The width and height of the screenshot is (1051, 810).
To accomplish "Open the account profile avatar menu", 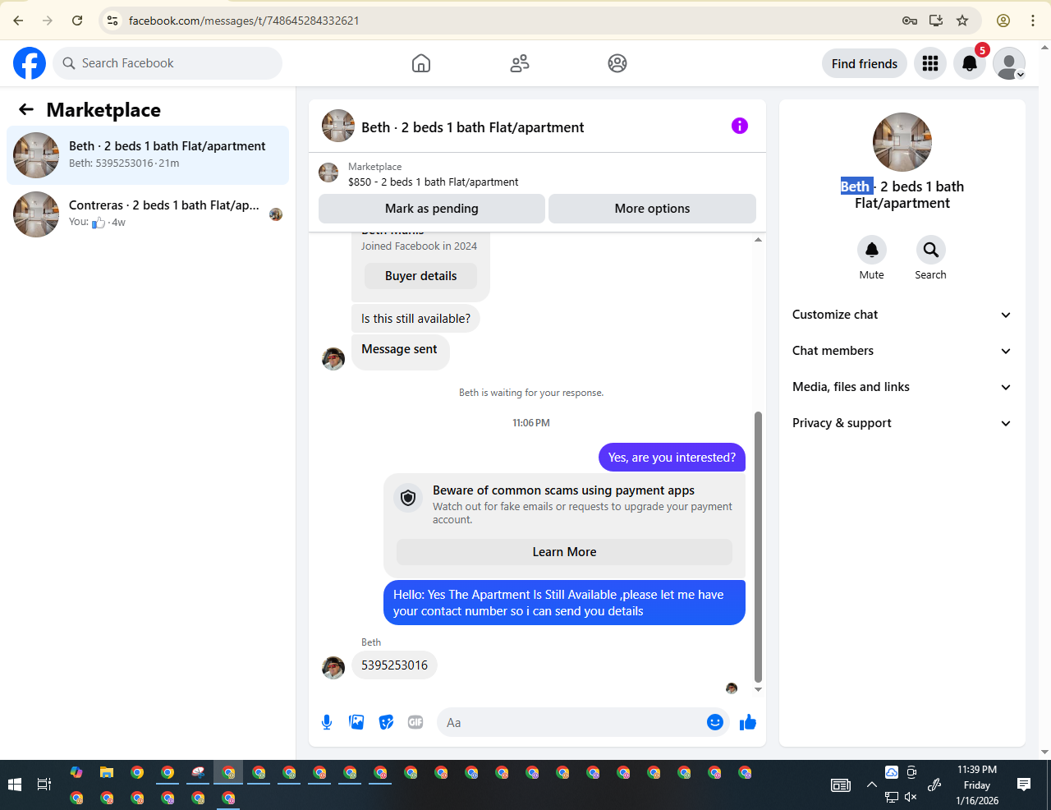I will 1009,63.
